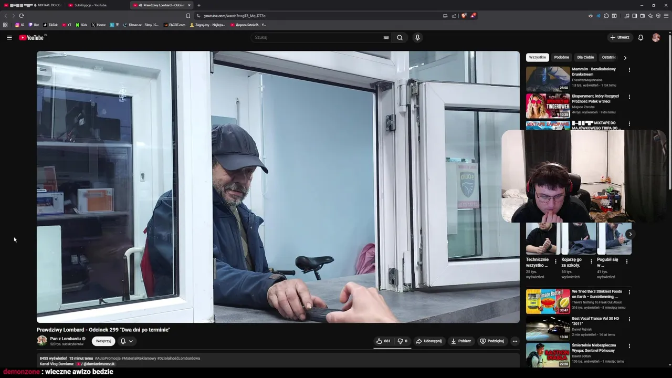Share this page from the address bar
Screen dimensions: 672x378
[454, 16]
